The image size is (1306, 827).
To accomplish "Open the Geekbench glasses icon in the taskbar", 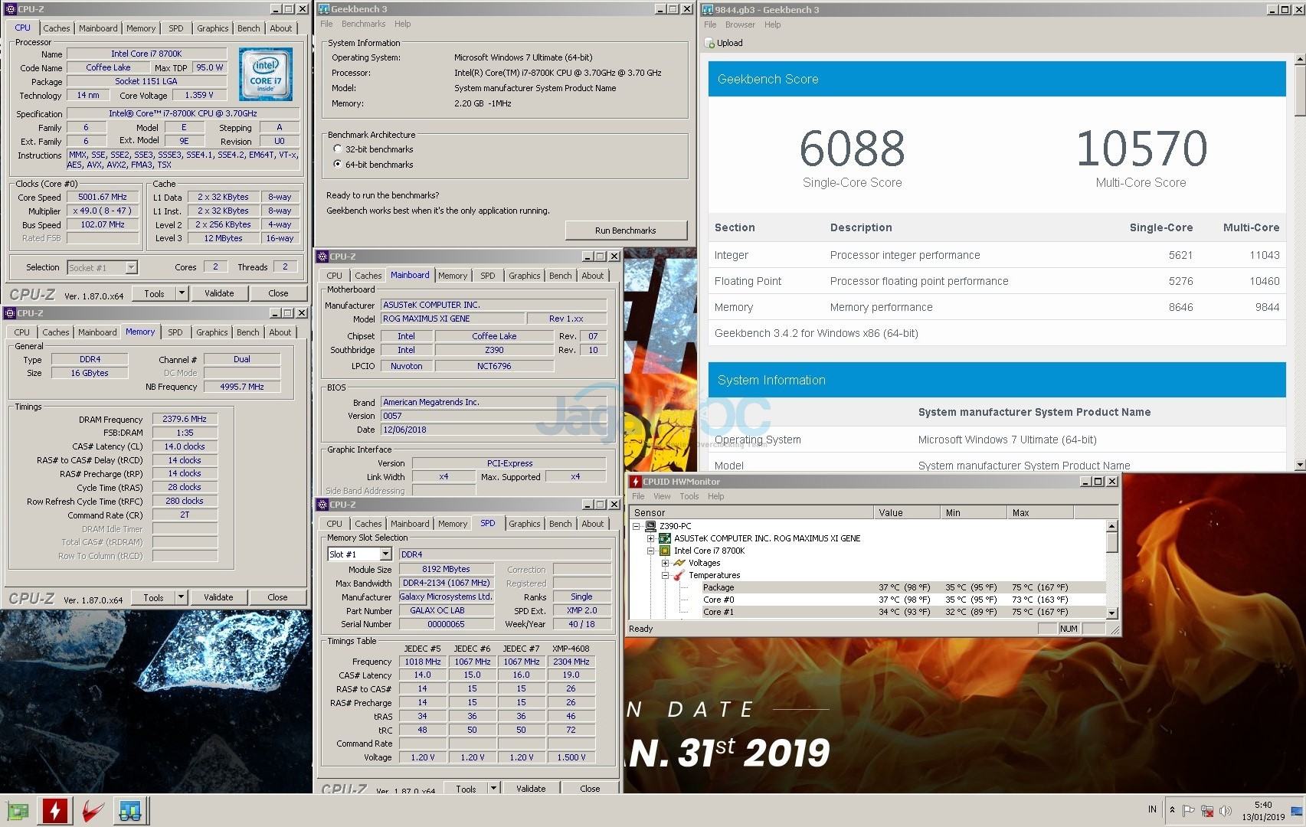I will click(x=130, y=811).
